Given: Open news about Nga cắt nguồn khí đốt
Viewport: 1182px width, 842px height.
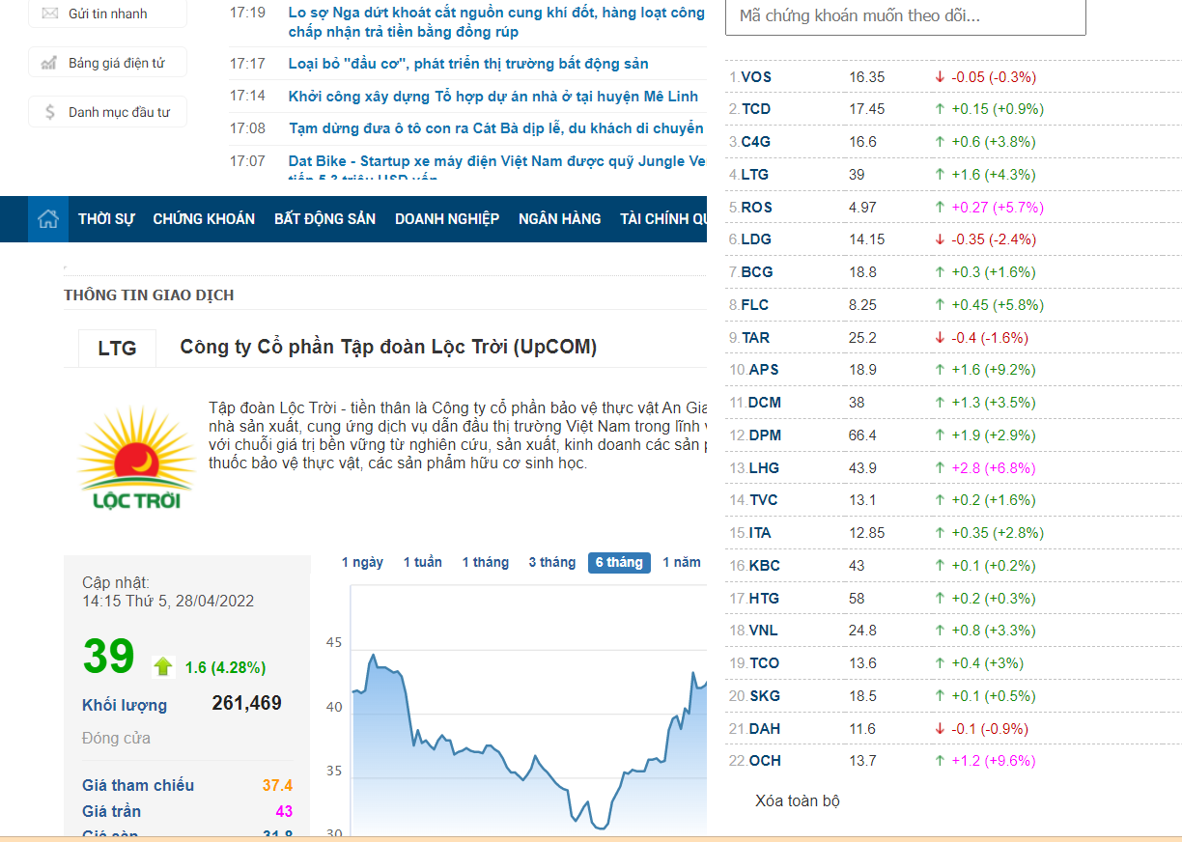Looking at the screenshot, I should (496, 22).
